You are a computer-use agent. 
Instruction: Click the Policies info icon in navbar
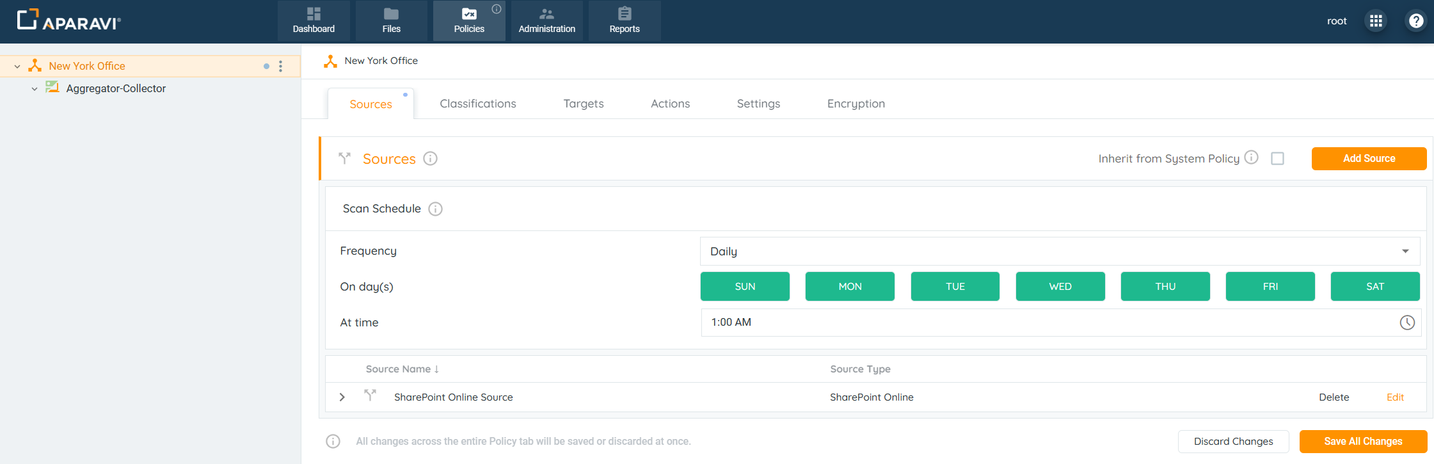click(497, 9)
